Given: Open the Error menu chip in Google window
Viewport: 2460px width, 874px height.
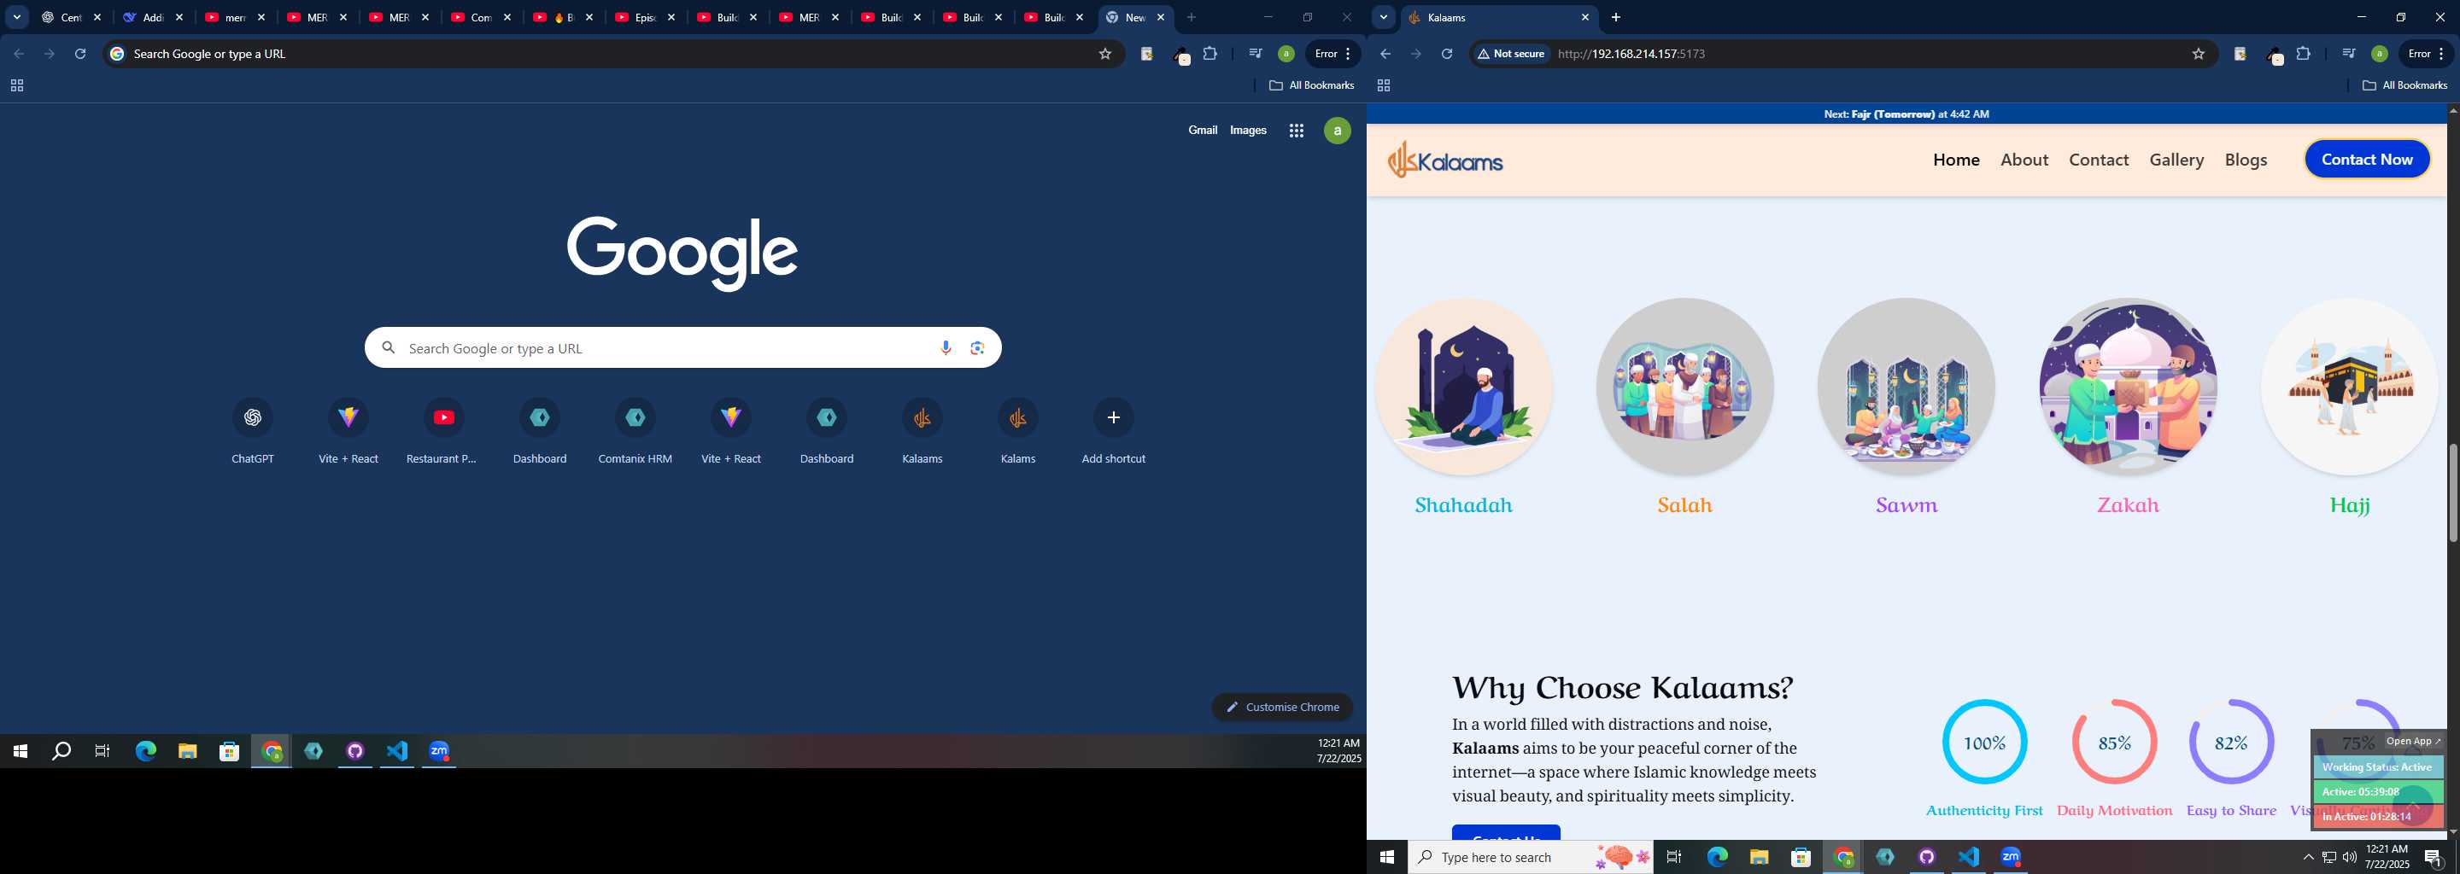Looking at the screenshot, I should tap(1333, 54).
